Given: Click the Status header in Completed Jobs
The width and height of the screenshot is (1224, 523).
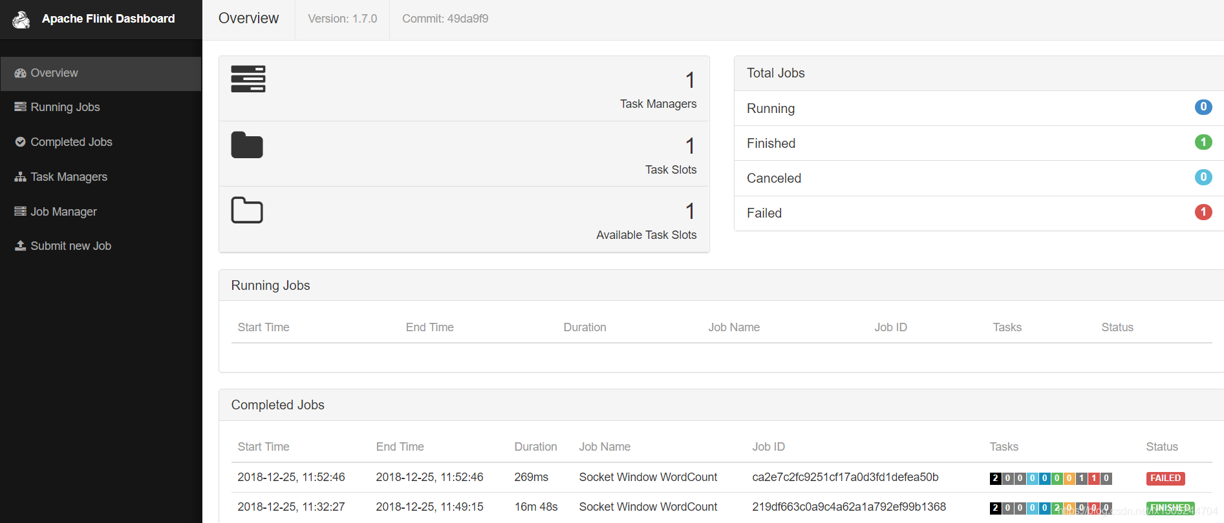Looking at the screenshot, I should pos(1162,447).
